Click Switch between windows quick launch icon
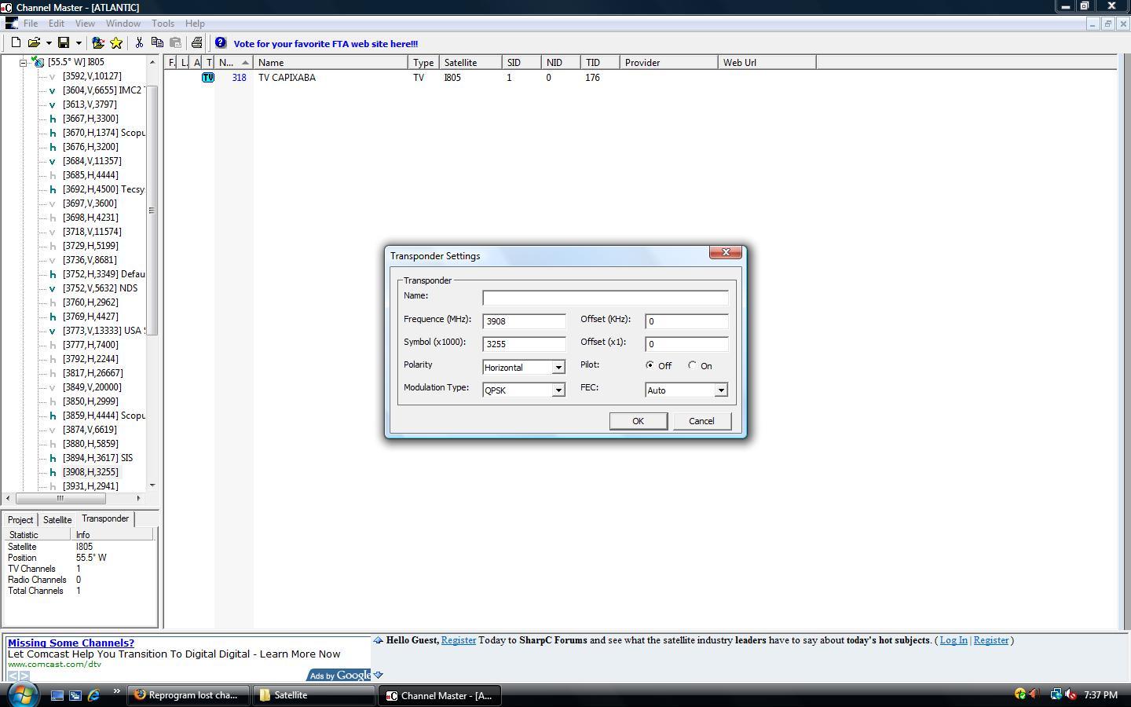This screenshot has height=707, width=1131. tap(75, 695)
